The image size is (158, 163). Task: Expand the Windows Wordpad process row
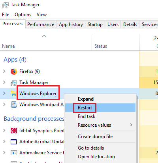tap(4, 105)
